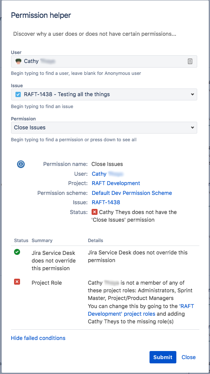The width and height of the screenshot is (210, 374).
Task: Click the user avatar in User field
Action: tap(18, 61)
